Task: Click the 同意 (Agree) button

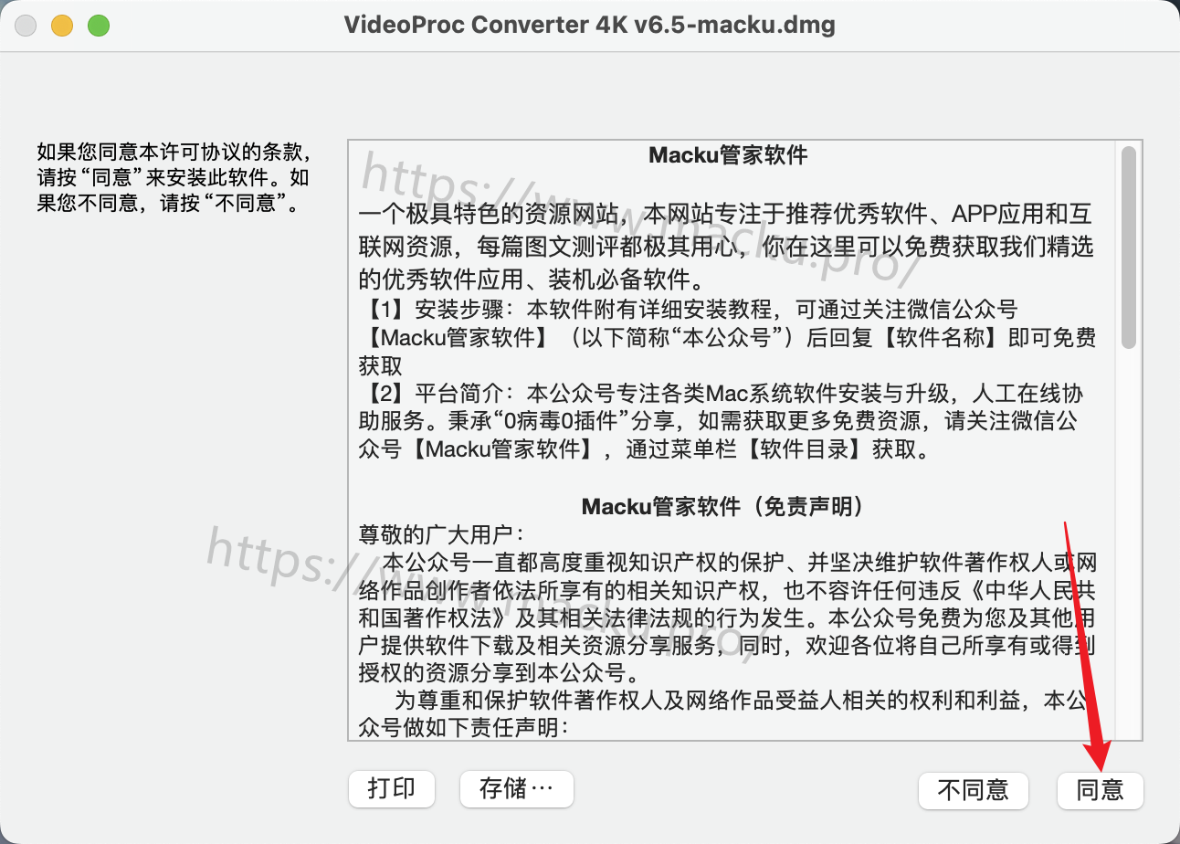Action: 1100,789
